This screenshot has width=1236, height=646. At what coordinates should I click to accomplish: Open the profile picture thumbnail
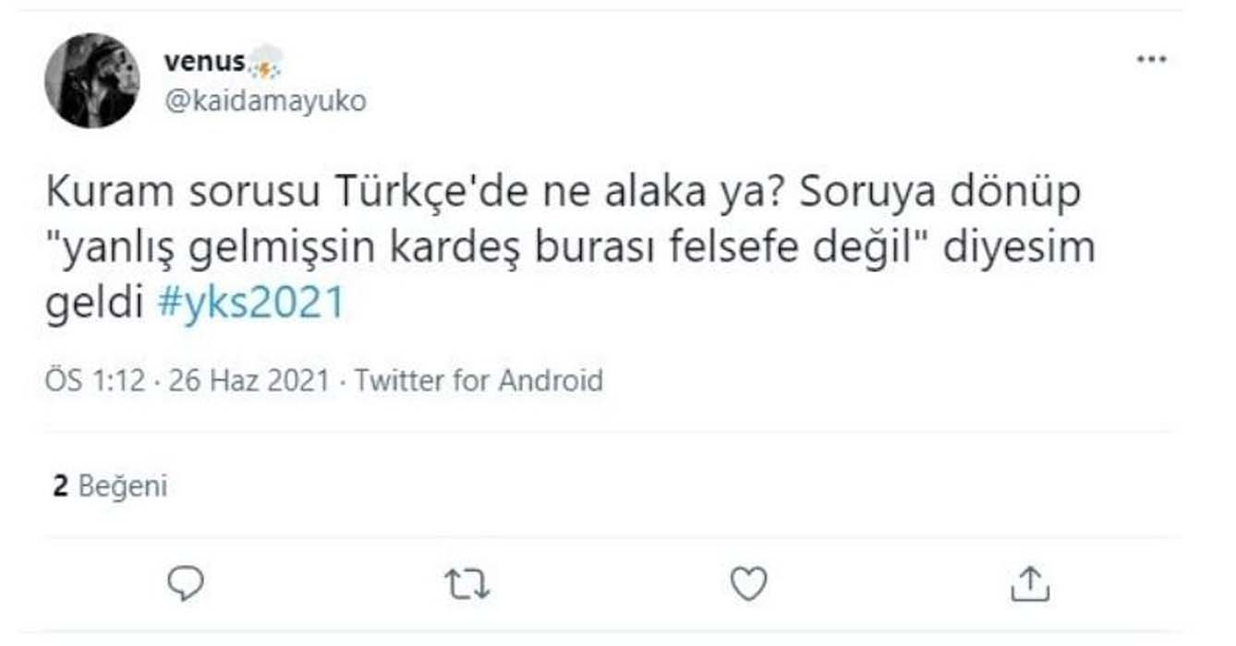pyautogui.click(x=93, y=77)
